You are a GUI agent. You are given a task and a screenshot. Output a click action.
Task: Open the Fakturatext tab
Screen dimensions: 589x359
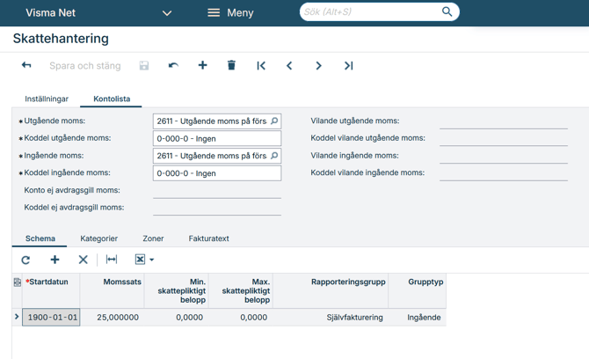pos(208,238)
